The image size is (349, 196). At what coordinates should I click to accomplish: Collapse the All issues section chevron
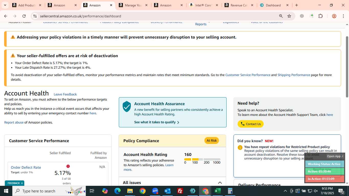pyautogui.click(x=220, y=183)
